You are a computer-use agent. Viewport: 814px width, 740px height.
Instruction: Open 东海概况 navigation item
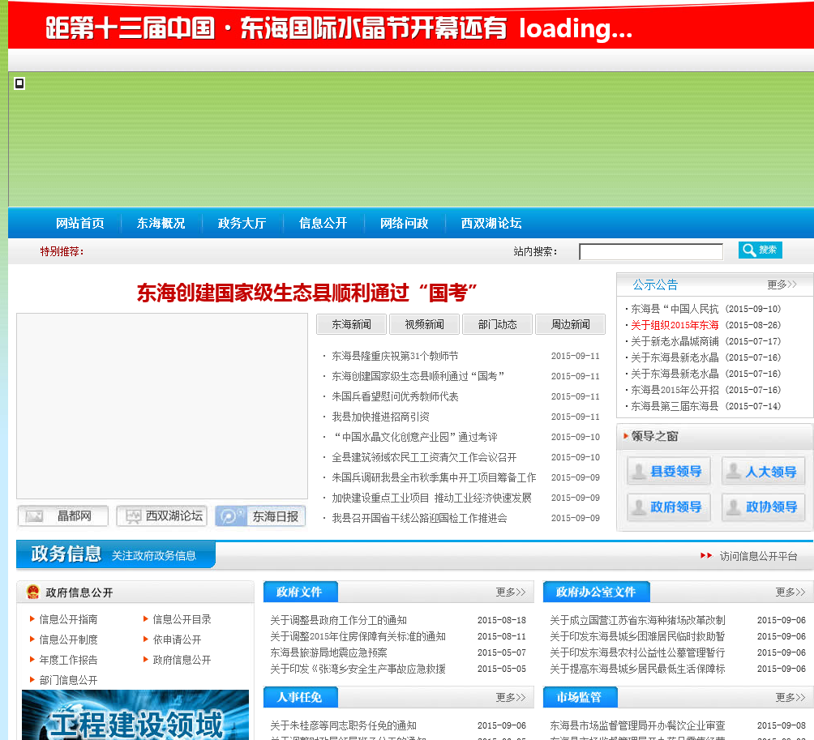161,223
